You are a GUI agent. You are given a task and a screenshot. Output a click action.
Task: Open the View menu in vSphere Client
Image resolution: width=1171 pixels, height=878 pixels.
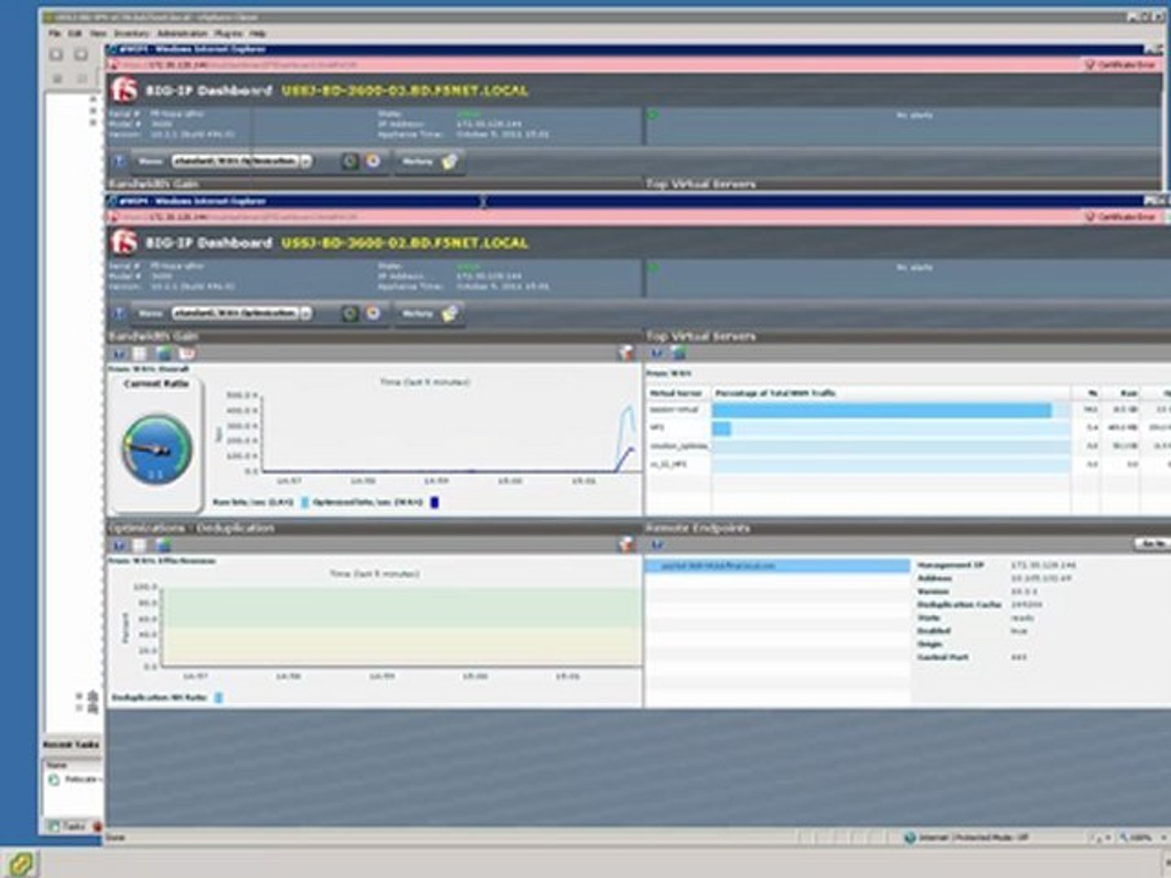(x=98, y=33)
